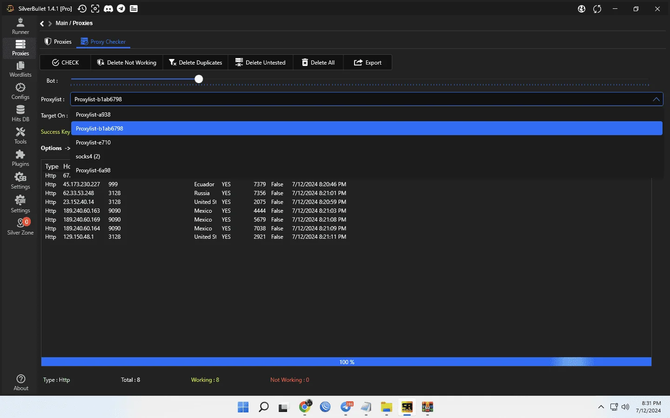This screenshot has width=670, height=418.
Task: Open File Explorer from the taskbar
Action: coord(386,407)
